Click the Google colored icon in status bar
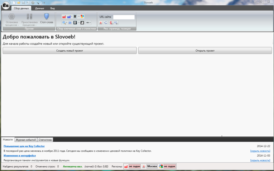This screenshot has width=274, height=171. tap(161, 166)
